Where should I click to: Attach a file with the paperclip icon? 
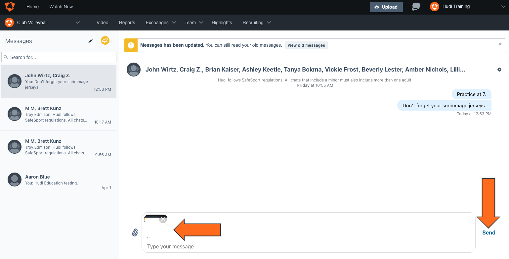point(135,233)
